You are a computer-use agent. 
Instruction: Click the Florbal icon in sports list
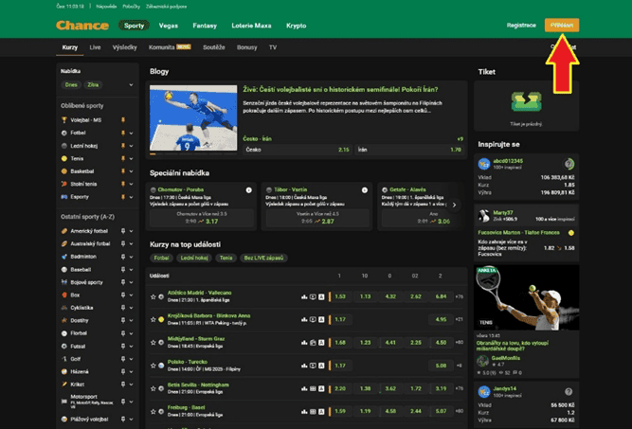(x=64, y=333)
